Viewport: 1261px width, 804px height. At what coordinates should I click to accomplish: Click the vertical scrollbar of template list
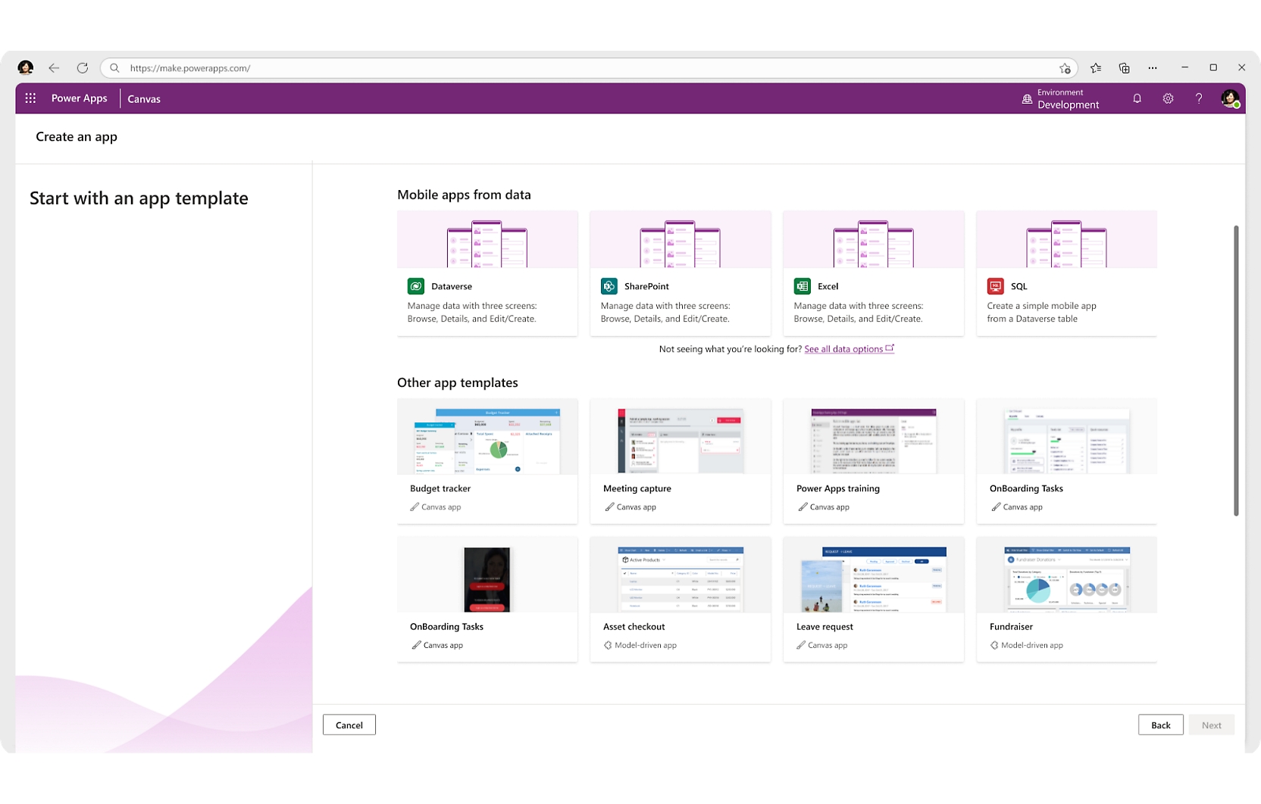[1236, 371]
